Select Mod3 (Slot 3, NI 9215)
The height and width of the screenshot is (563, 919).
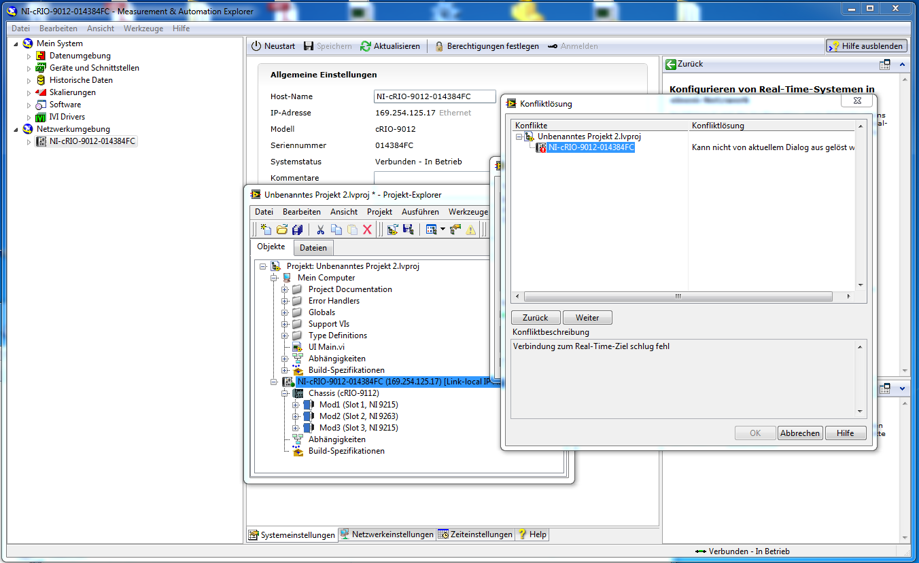pyautogui.click(x=359, y=428)
